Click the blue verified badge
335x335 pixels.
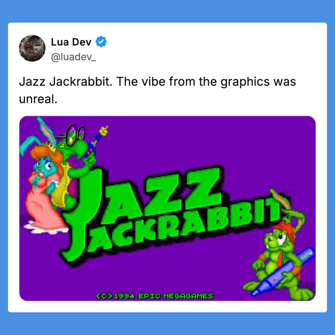(x=101, y=42)
